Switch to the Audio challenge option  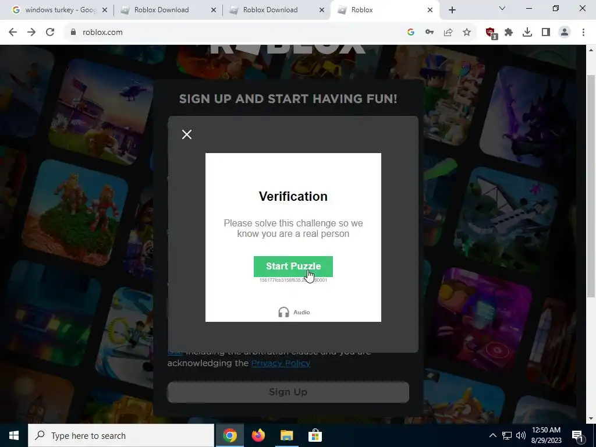pos(294,312)
